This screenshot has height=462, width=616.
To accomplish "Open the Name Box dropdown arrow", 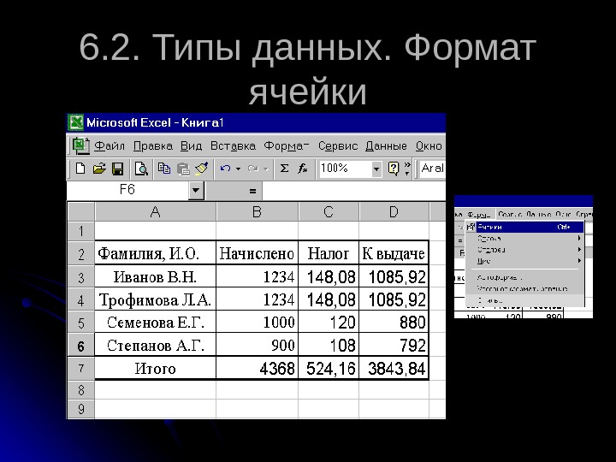I will 195,191.
